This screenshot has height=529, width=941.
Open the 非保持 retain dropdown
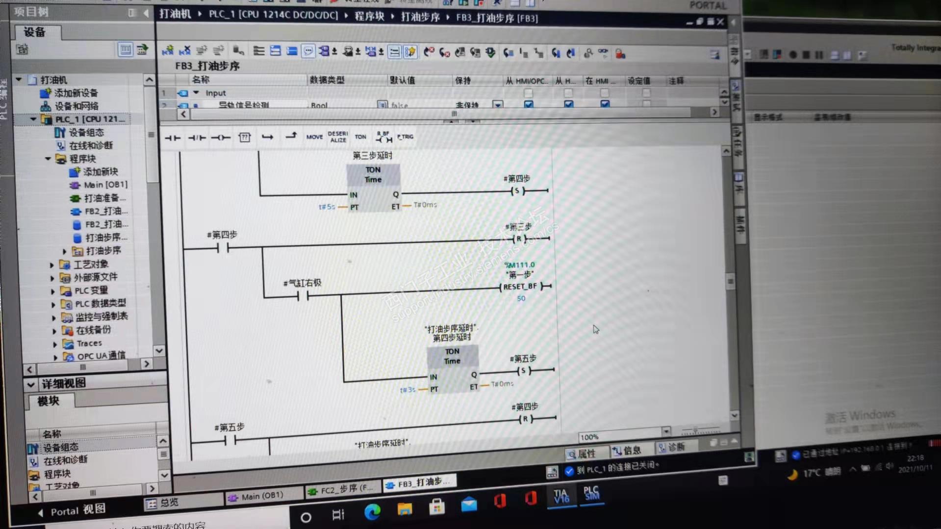[498, 104]
